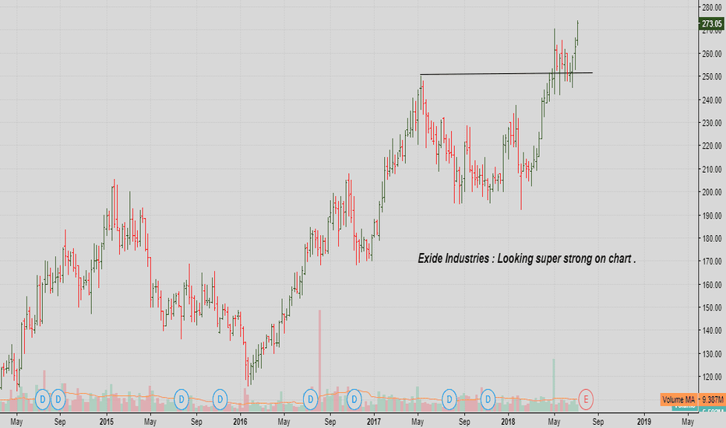Open the D dividend marker before Sep 2015
This screenshot has height=428, width=726.
tap(181, 399)
